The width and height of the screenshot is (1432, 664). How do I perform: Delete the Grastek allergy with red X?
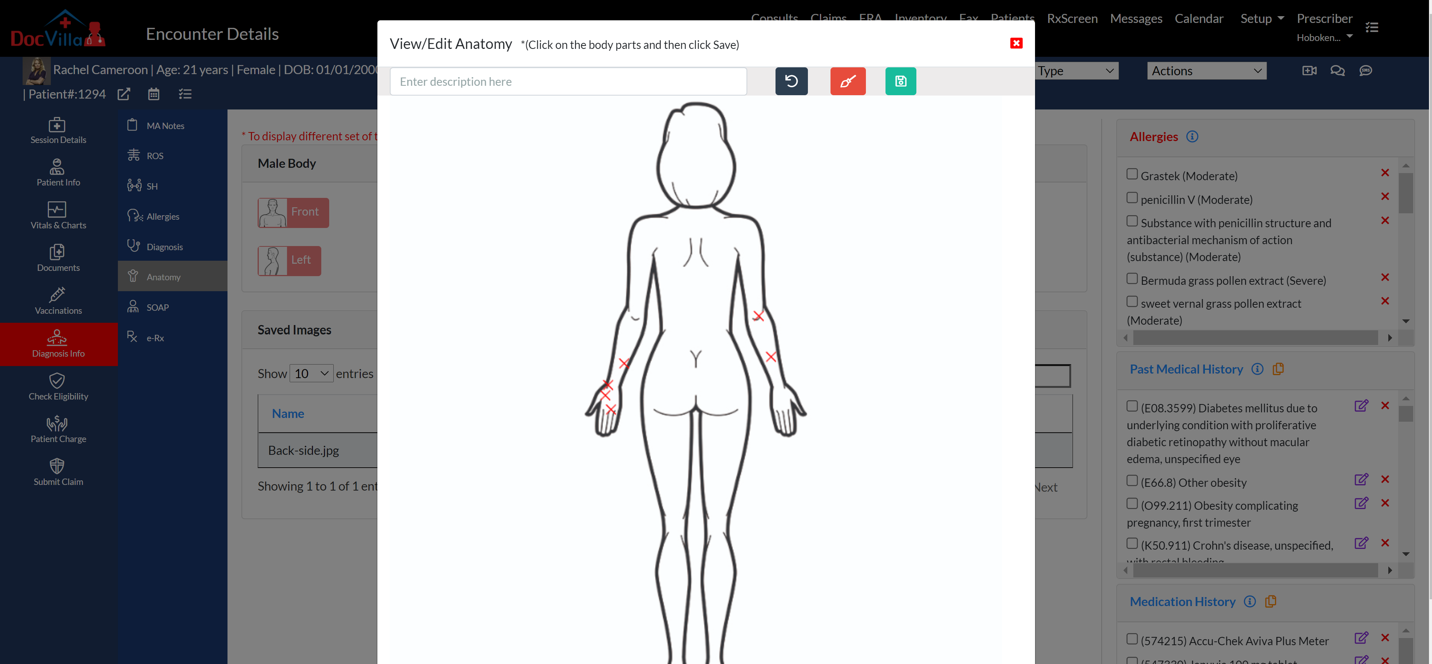coord(1385,173)
